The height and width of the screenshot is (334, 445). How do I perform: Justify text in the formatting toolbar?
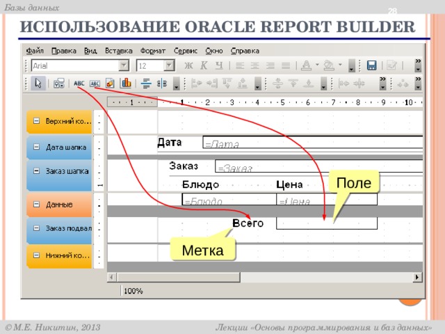pyautogui.click(x=286, y=66)
